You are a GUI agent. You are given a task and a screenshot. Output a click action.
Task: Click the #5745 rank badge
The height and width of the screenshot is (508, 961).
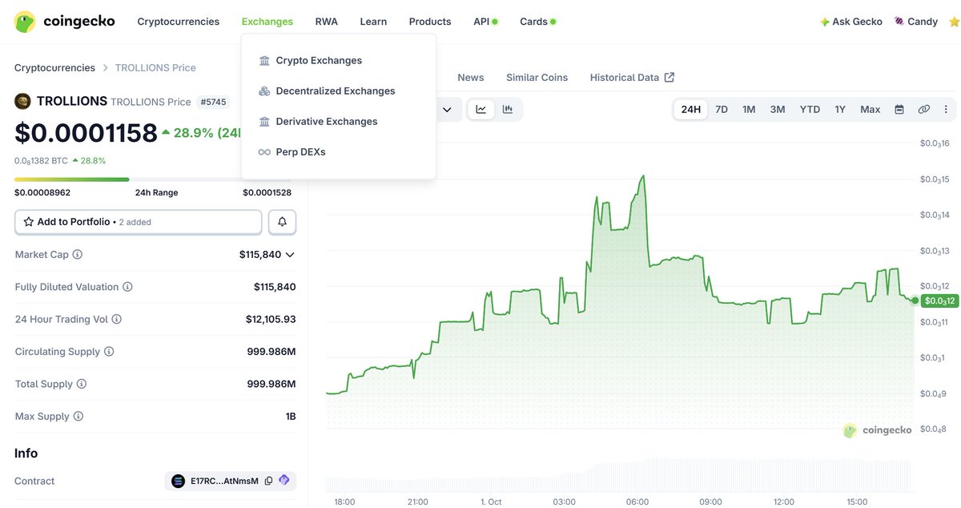(x=214, y=102)
